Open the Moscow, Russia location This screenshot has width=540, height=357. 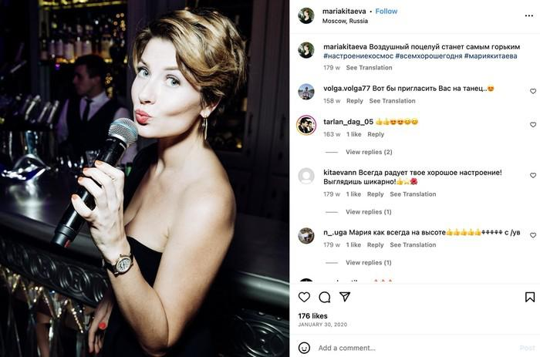pos(345,21)
